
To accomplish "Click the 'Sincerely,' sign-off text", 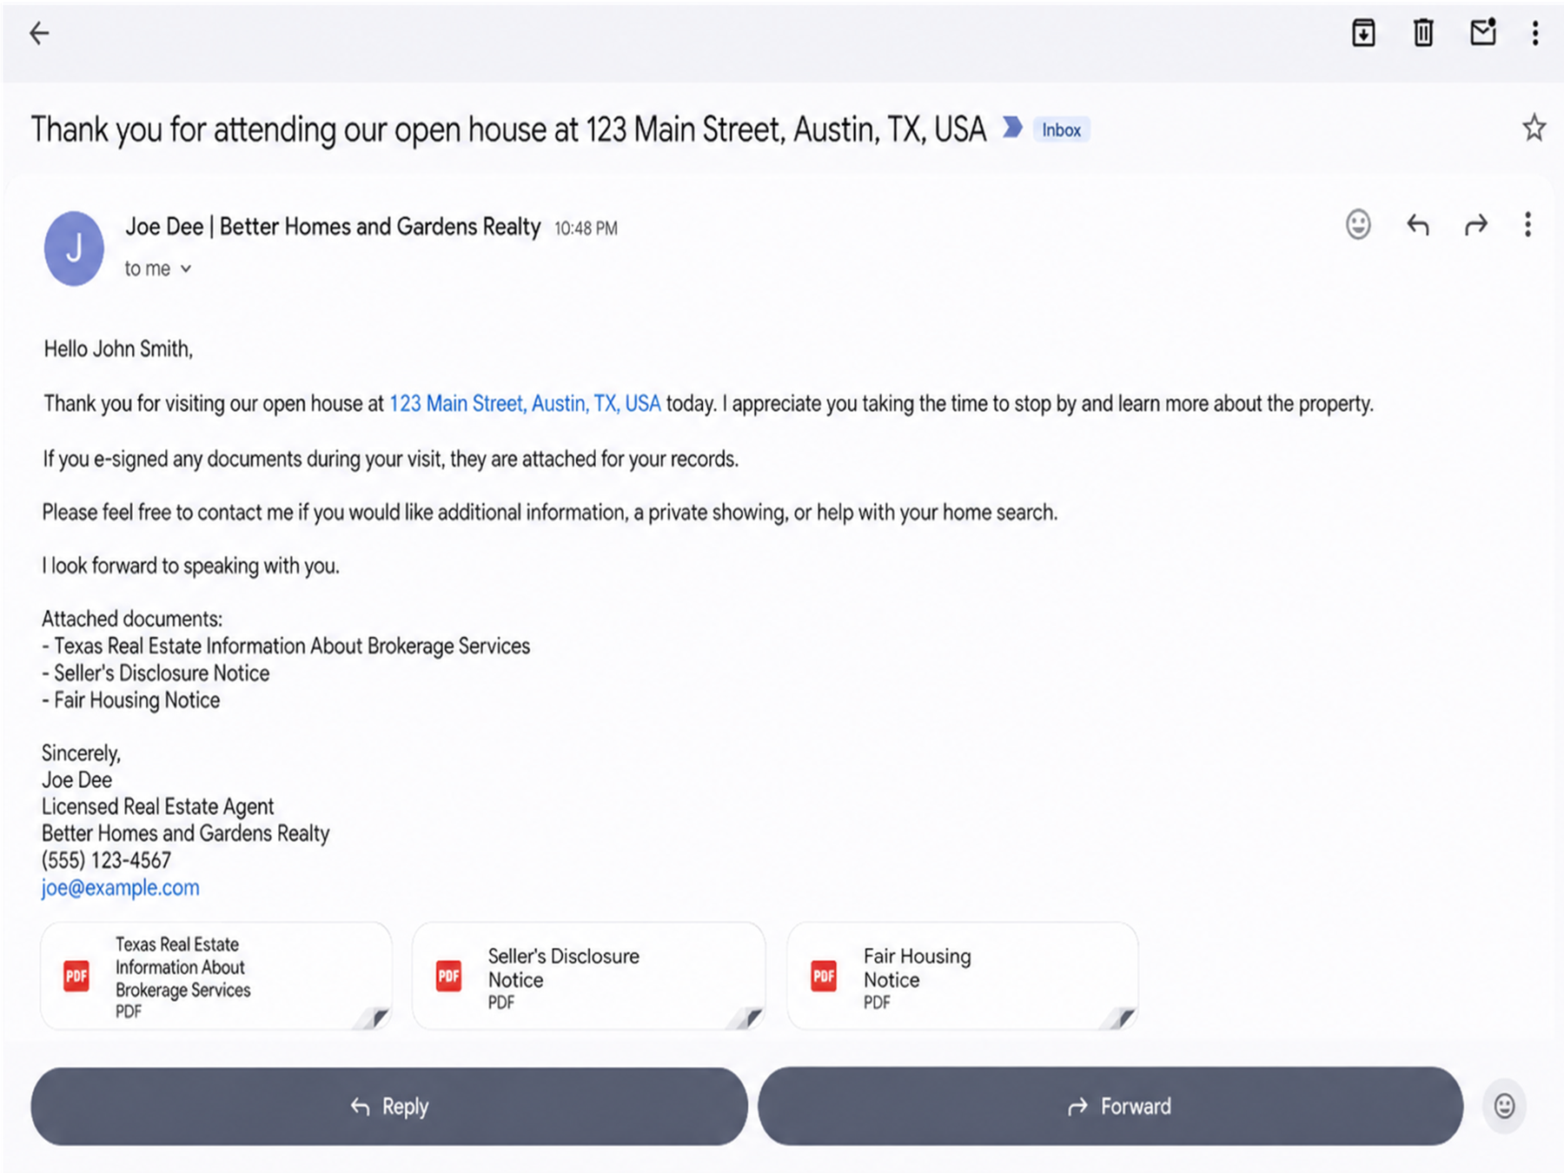I will click(81, 753).
